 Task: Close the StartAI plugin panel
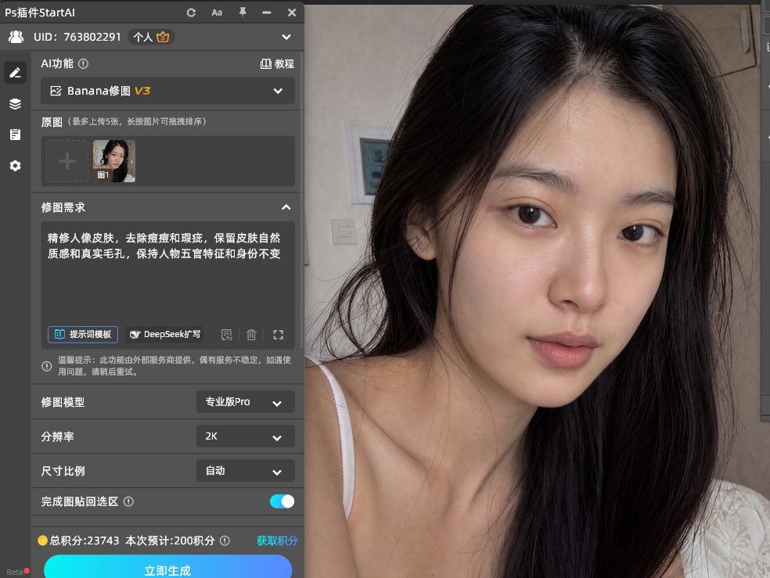click(x=292, y=13)
